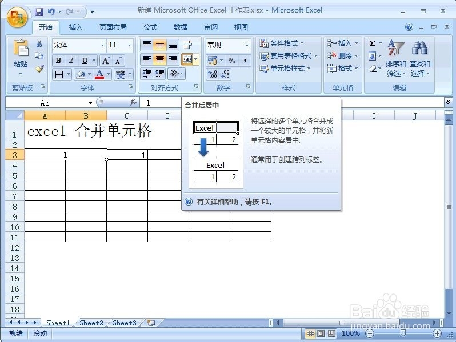Image resolution: width=456 pixels, height=342 pixels.
Task: Activate the Format Painter brush
Action: point(39,69)
